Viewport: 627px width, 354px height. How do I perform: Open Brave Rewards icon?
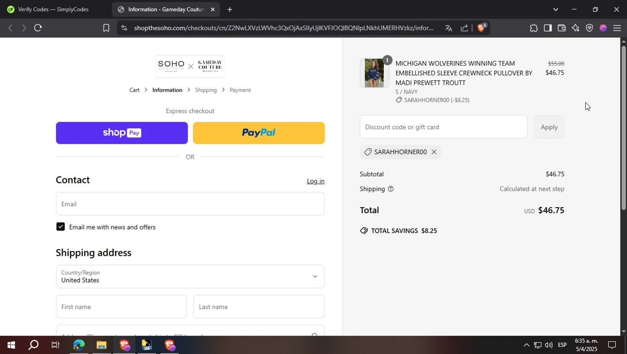point(603,28)
